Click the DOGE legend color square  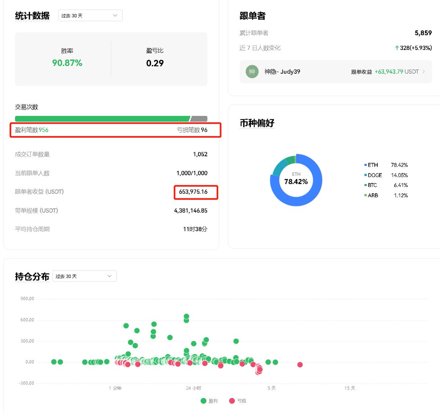coord(366,175)
